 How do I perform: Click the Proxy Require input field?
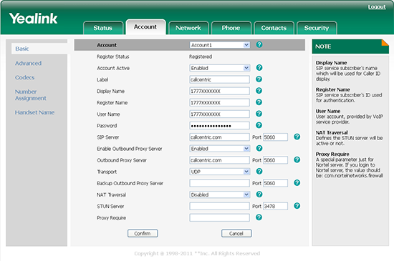coord(219,218)
